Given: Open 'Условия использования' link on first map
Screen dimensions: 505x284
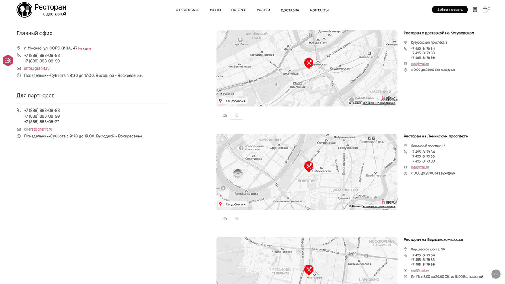Looking at the screenshot, I should click(x=379, y=103).
